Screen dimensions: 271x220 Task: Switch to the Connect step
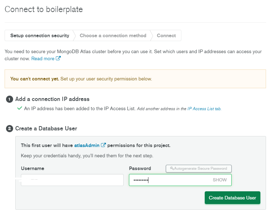pyautogui.click(x=166, y=35)
